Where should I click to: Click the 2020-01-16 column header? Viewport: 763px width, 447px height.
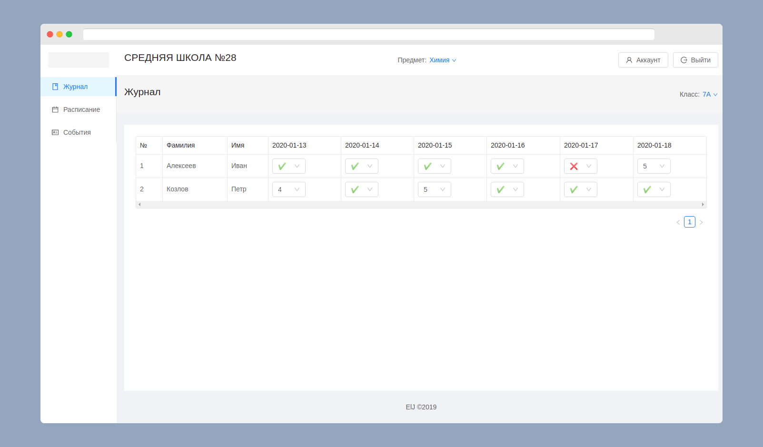(523, 145)
